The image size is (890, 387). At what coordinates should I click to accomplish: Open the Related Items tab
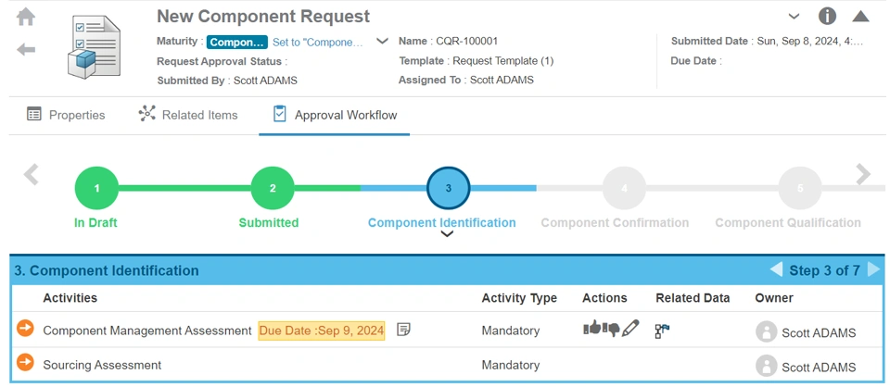[188, 115]
